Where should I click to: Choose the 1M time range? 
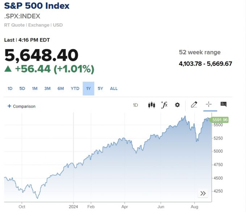click(35, 88)
